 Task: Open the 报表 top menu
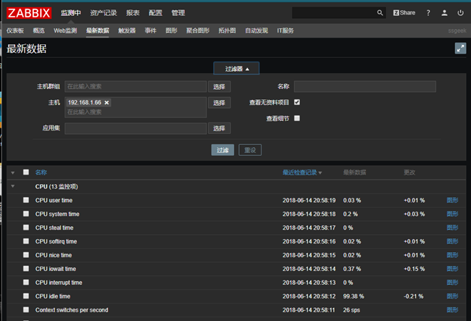pos(133,13)
